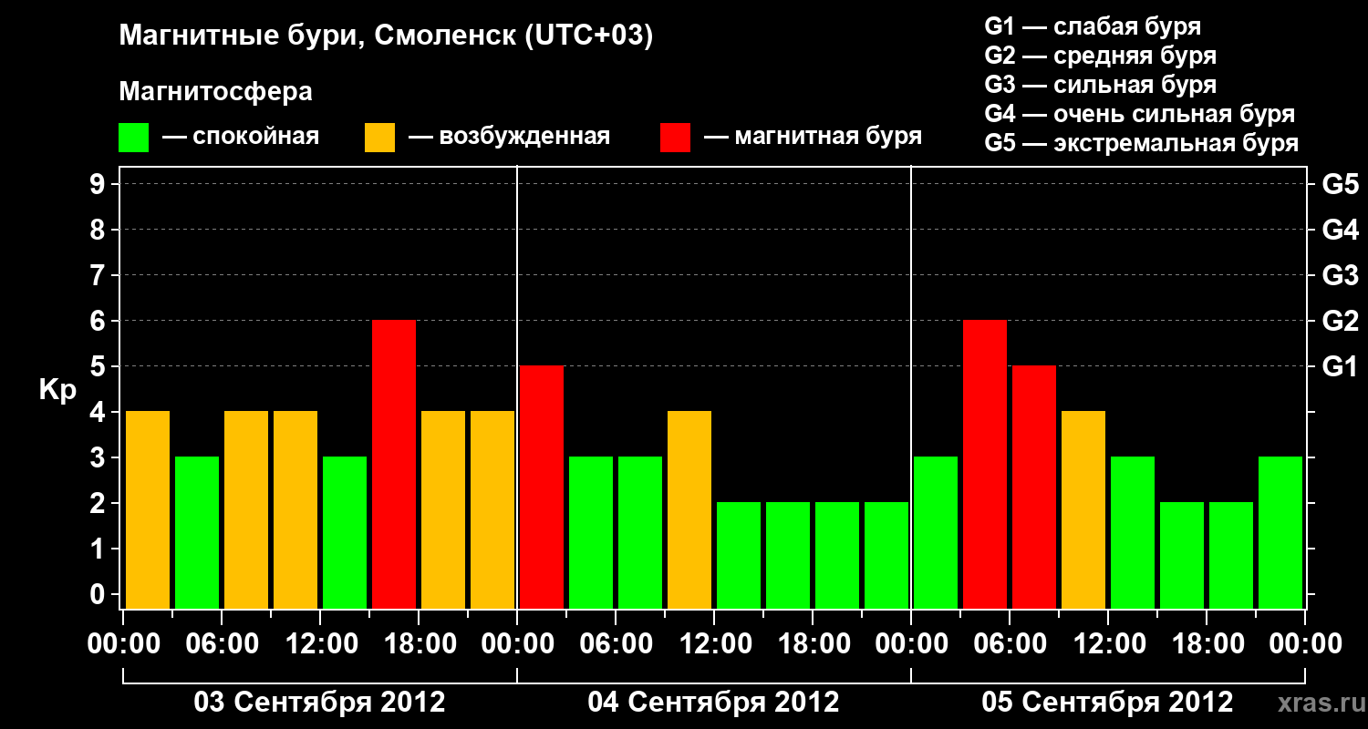Click the 'Kp' axis label
The width and height of the screenshot is (1368, 729).
coord(57,390)
